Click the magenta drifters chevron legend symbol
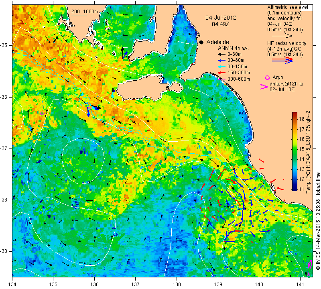Screen dimensions: 321x289 pyautogui.click(x=264, y=87)
